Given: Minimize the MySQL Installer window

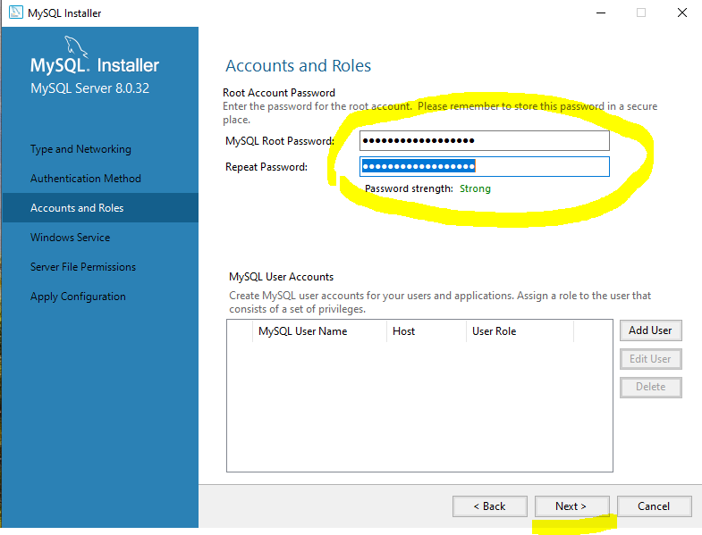Looking at the screenshot, I should 601,13.
